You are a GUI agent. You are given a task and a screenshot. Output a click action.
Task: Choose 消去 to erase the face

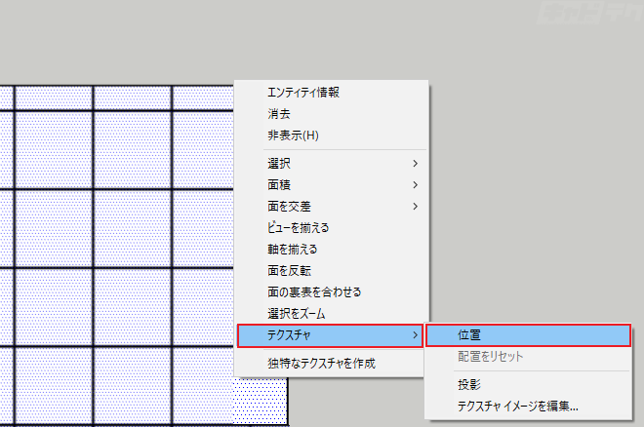[x=279, y=113]
